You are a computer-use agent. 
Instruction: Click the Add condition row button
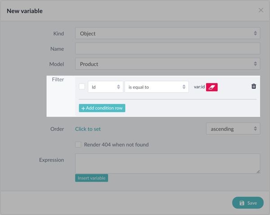click(x=102, y=108)
